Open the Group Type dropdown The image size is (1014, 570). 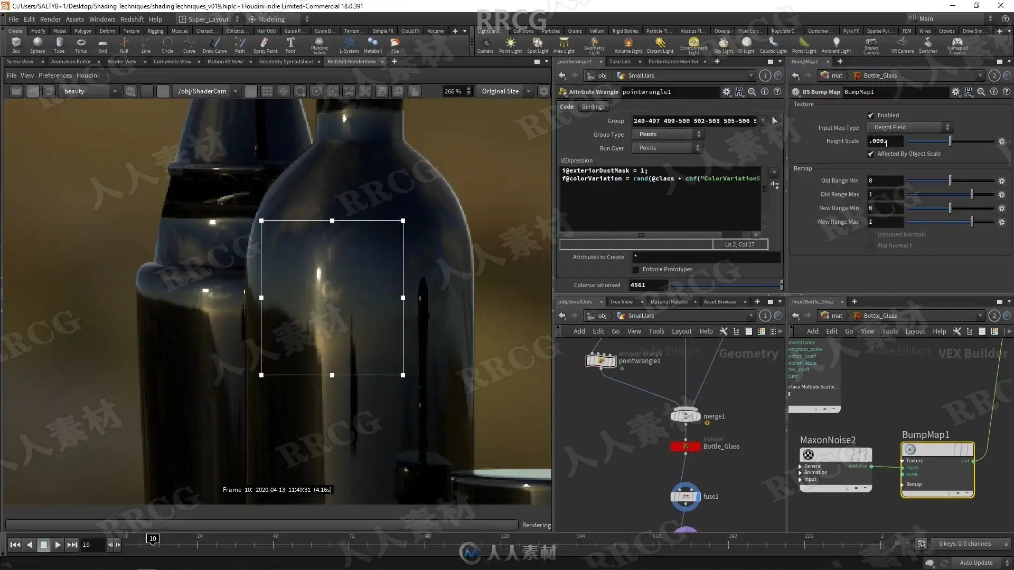click(668, 134)
